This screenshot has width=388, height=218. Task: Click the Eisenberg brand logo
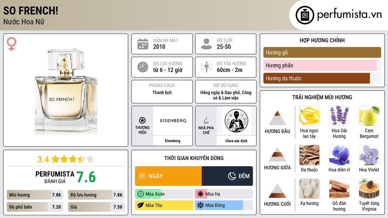coord(173,121)
